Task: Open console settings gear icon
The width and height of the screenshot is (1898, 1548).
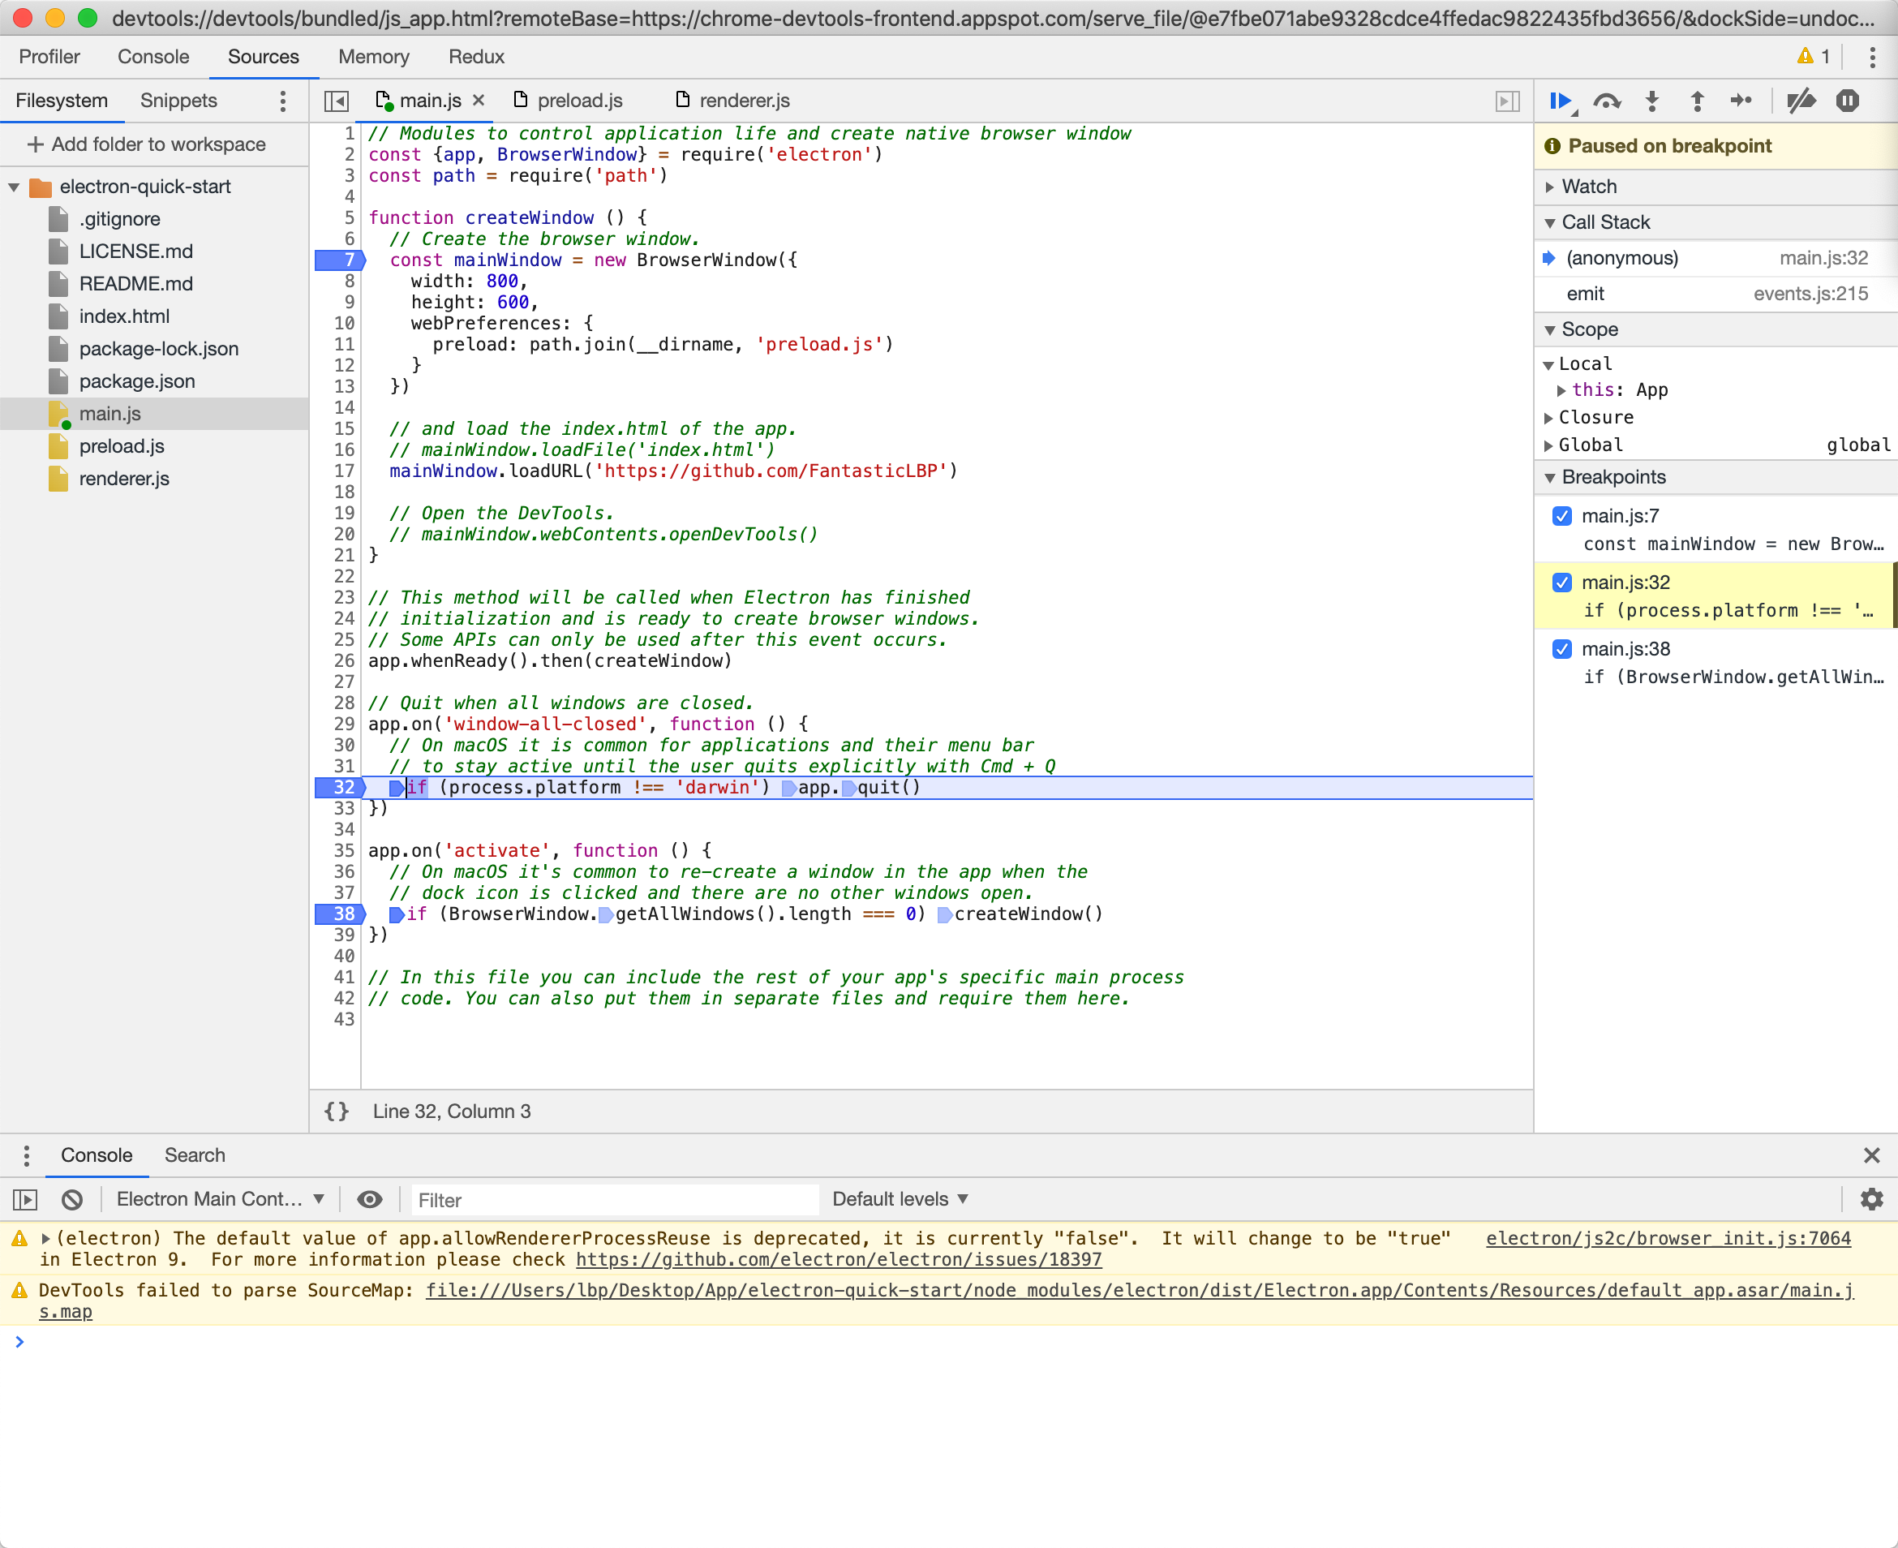Action: 1871,1199
